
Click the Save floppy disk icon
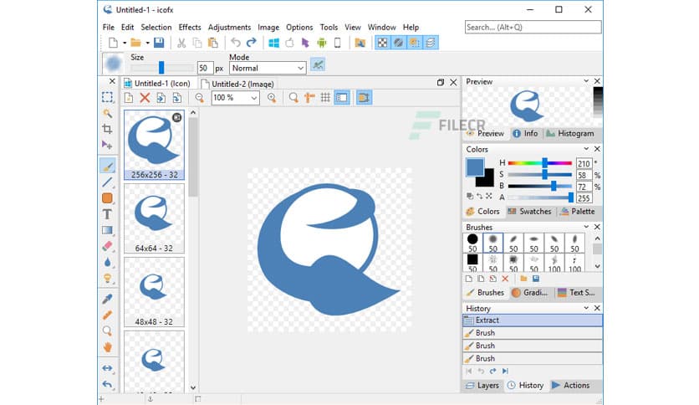[x=159, y=43]
